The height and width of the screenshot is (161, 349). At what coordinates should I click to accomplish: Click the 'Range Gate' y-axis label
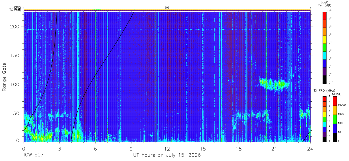[5, 77]
